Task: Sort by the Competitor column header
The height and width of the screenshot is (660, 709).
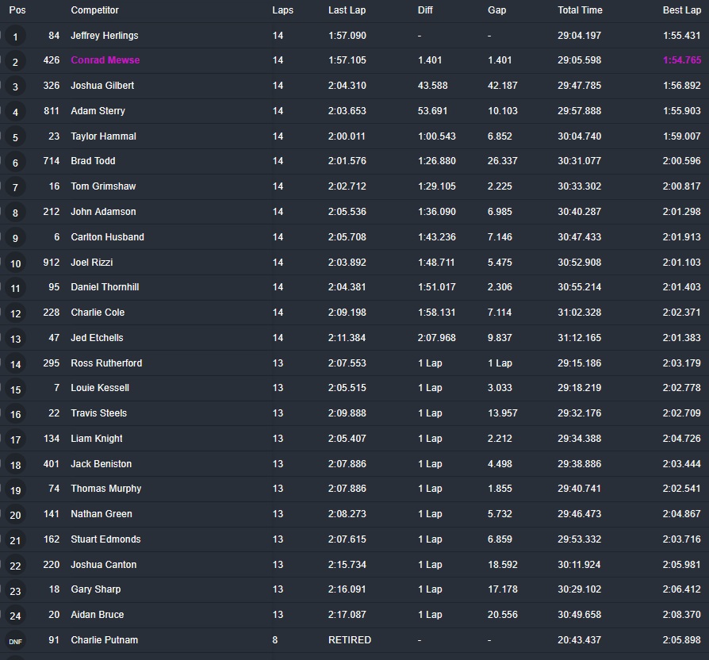Action: coord(94,10)
